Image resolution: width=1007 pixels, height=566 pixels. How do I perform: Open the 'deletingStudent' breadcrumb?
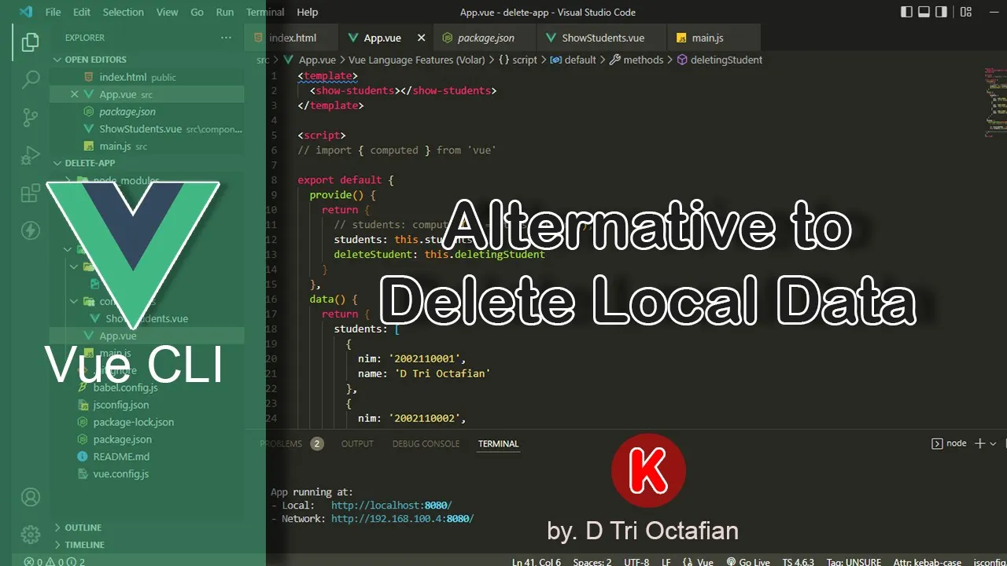[720, 60]
